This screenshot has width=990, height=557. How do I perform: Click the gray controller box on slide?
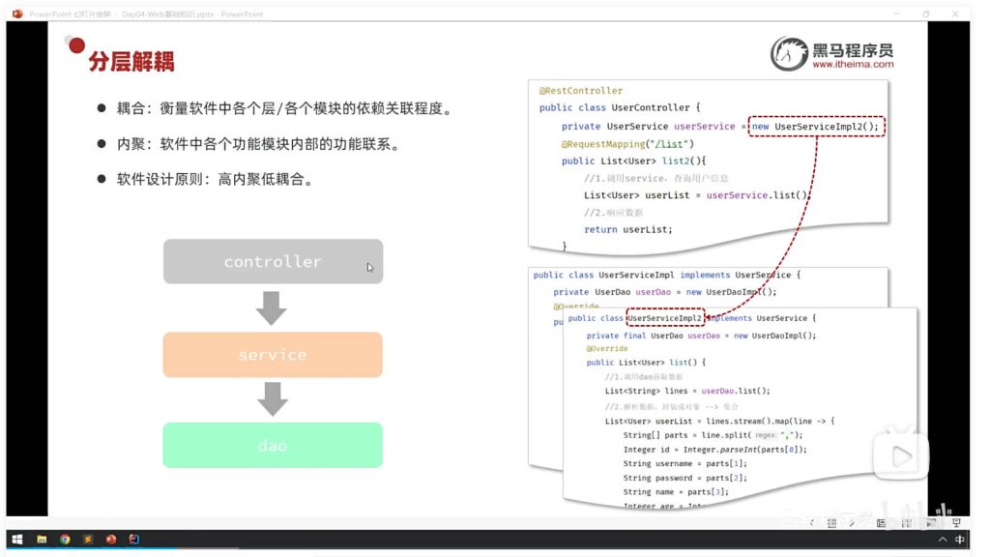coord(273,262)
